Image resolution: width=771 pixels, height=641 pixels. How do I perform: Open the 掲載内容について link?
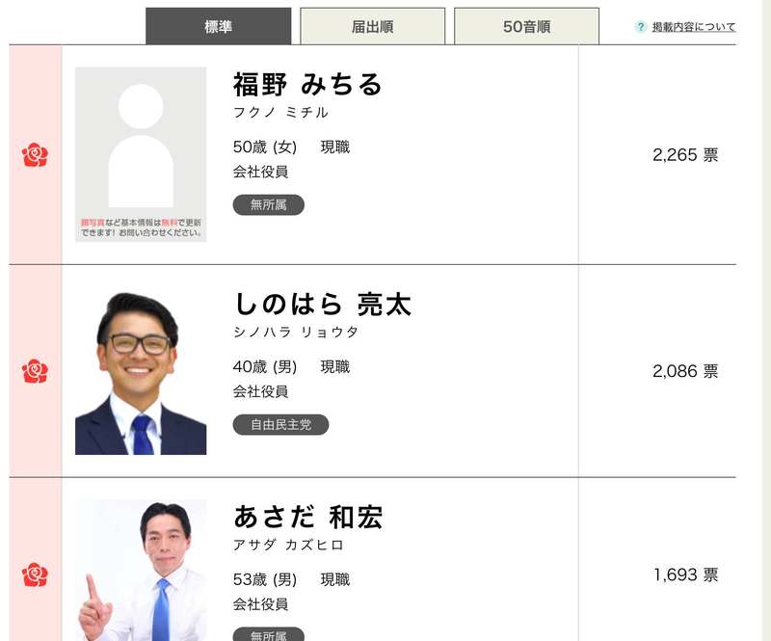click(x=693, y=27)
